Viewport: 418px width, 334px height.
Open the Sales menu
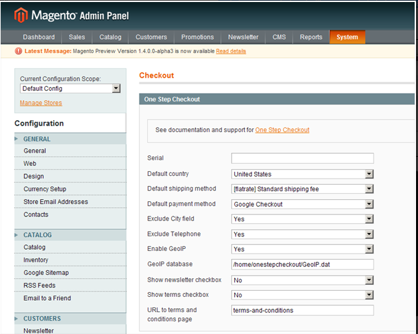coord(77,37)
